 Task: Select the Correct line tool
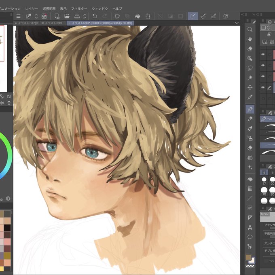(x=250, y=247)
